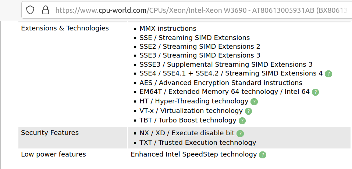Click AES / Advanced Encryption Standard instructions entry
Image resolution: width=352 pixels, height=169 pixels.
[x=221, y=83]
